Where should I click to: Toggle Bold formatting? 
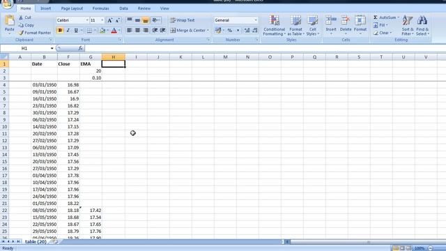point(60,31)
